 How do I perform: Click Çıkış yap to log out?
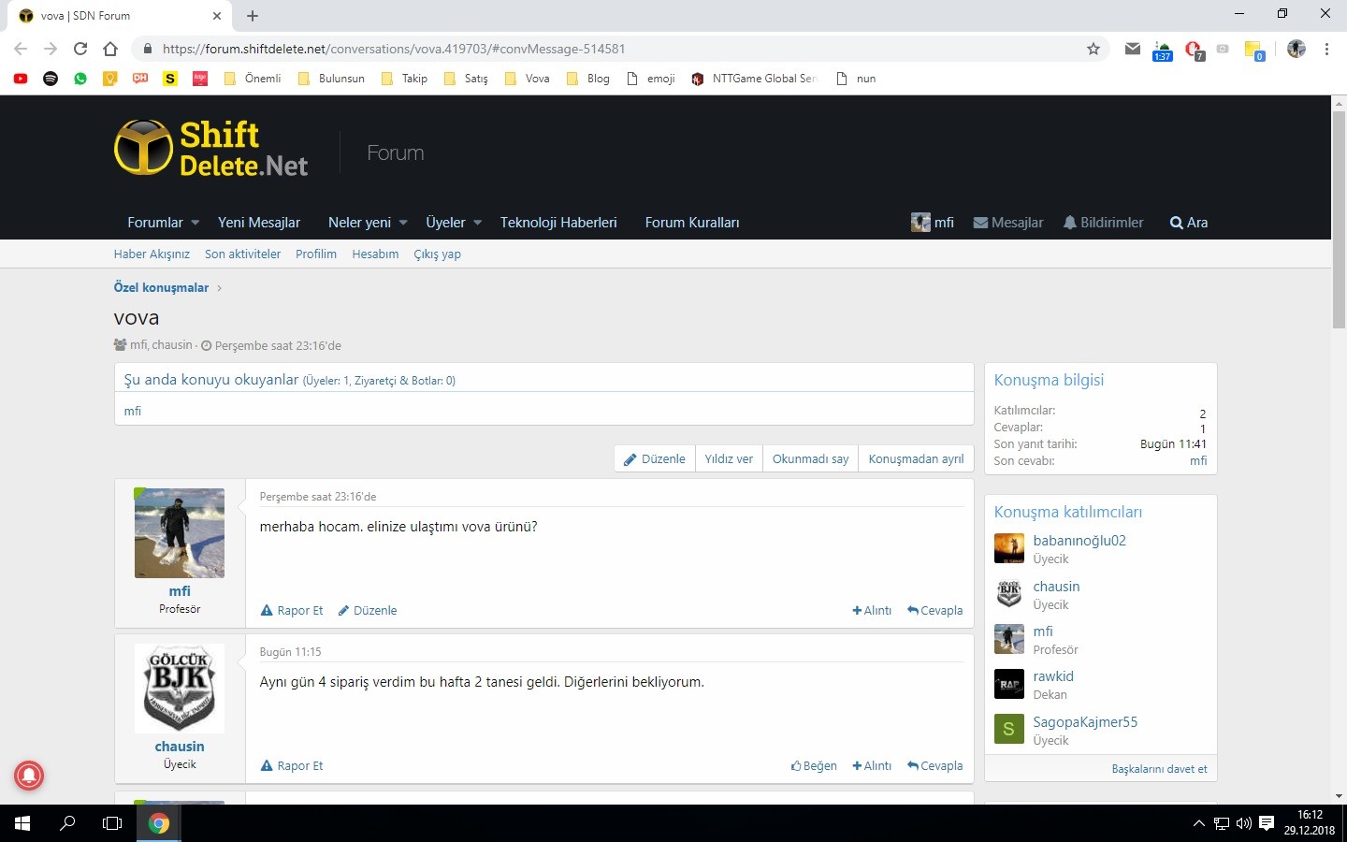pos(438,254)
